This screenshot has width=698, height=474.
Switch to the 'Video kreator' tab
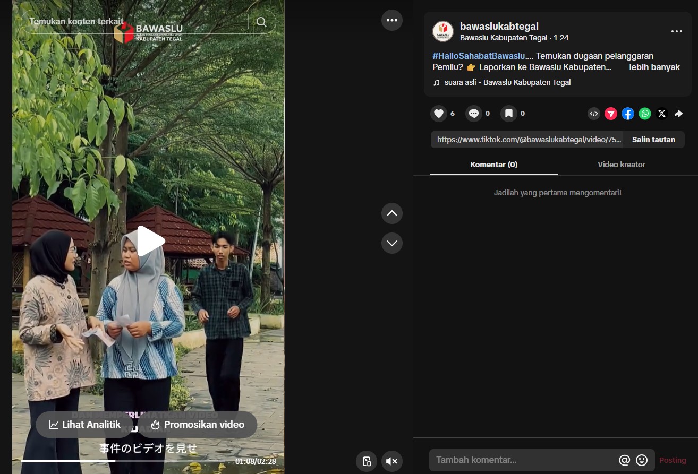pos(621,165)
